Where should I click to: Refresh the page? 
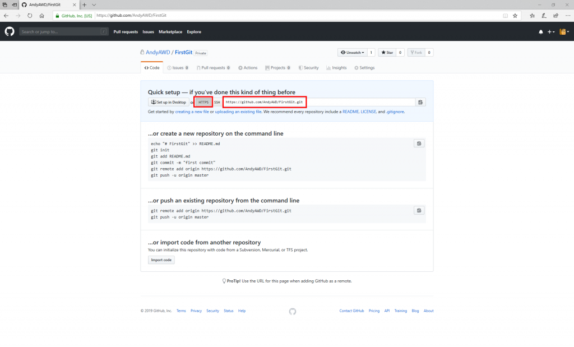coord(30,16)
